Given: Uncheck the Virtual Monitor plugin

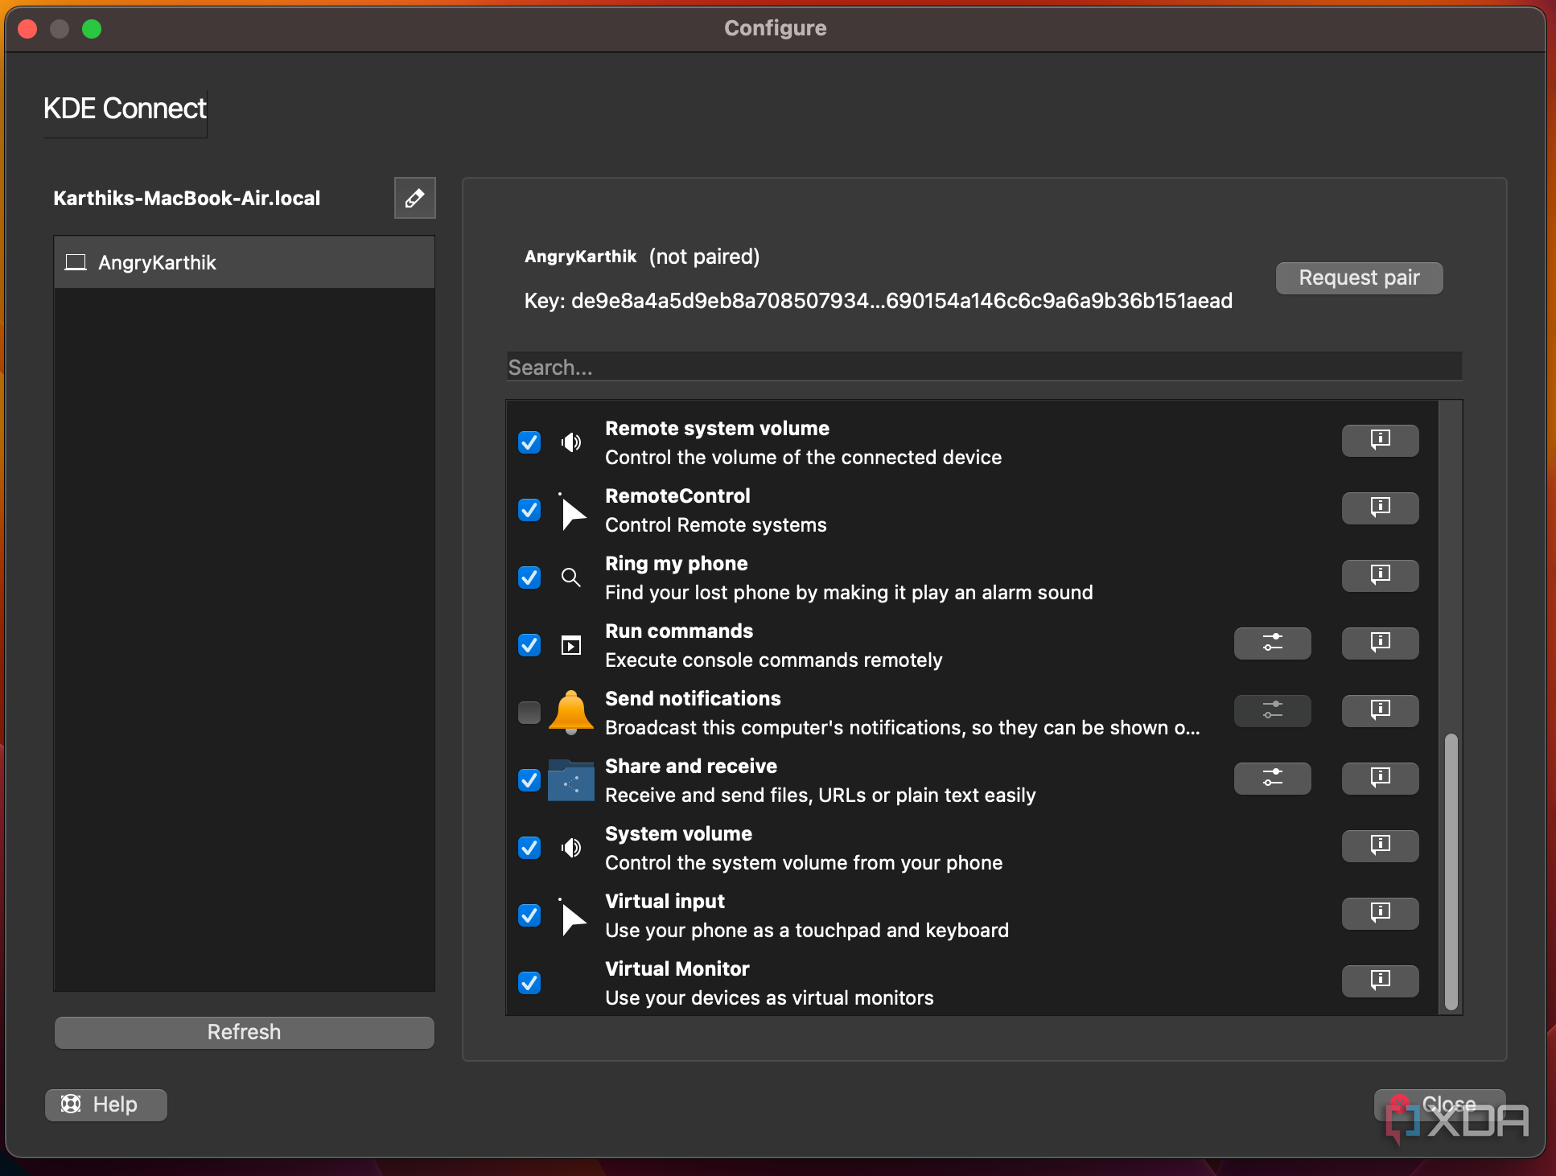Looking at the screenshot, I should point(529,983).
